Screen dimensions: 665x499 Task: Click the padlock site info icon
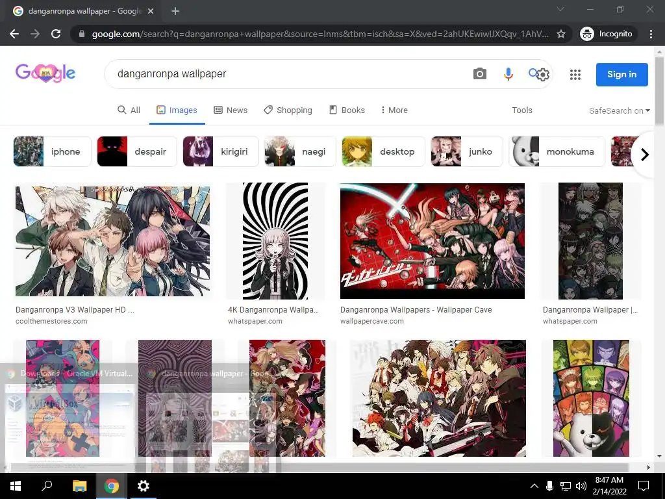82,34
